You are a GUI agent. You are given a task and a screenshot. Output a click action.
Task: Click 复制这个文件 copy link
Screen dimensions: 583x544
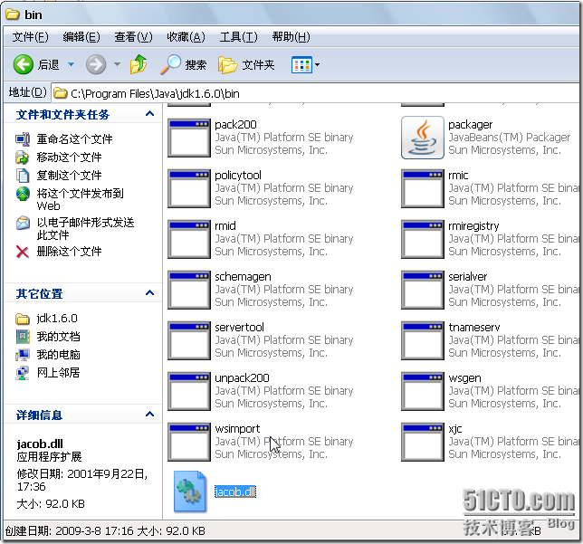(x=69, y=175)
